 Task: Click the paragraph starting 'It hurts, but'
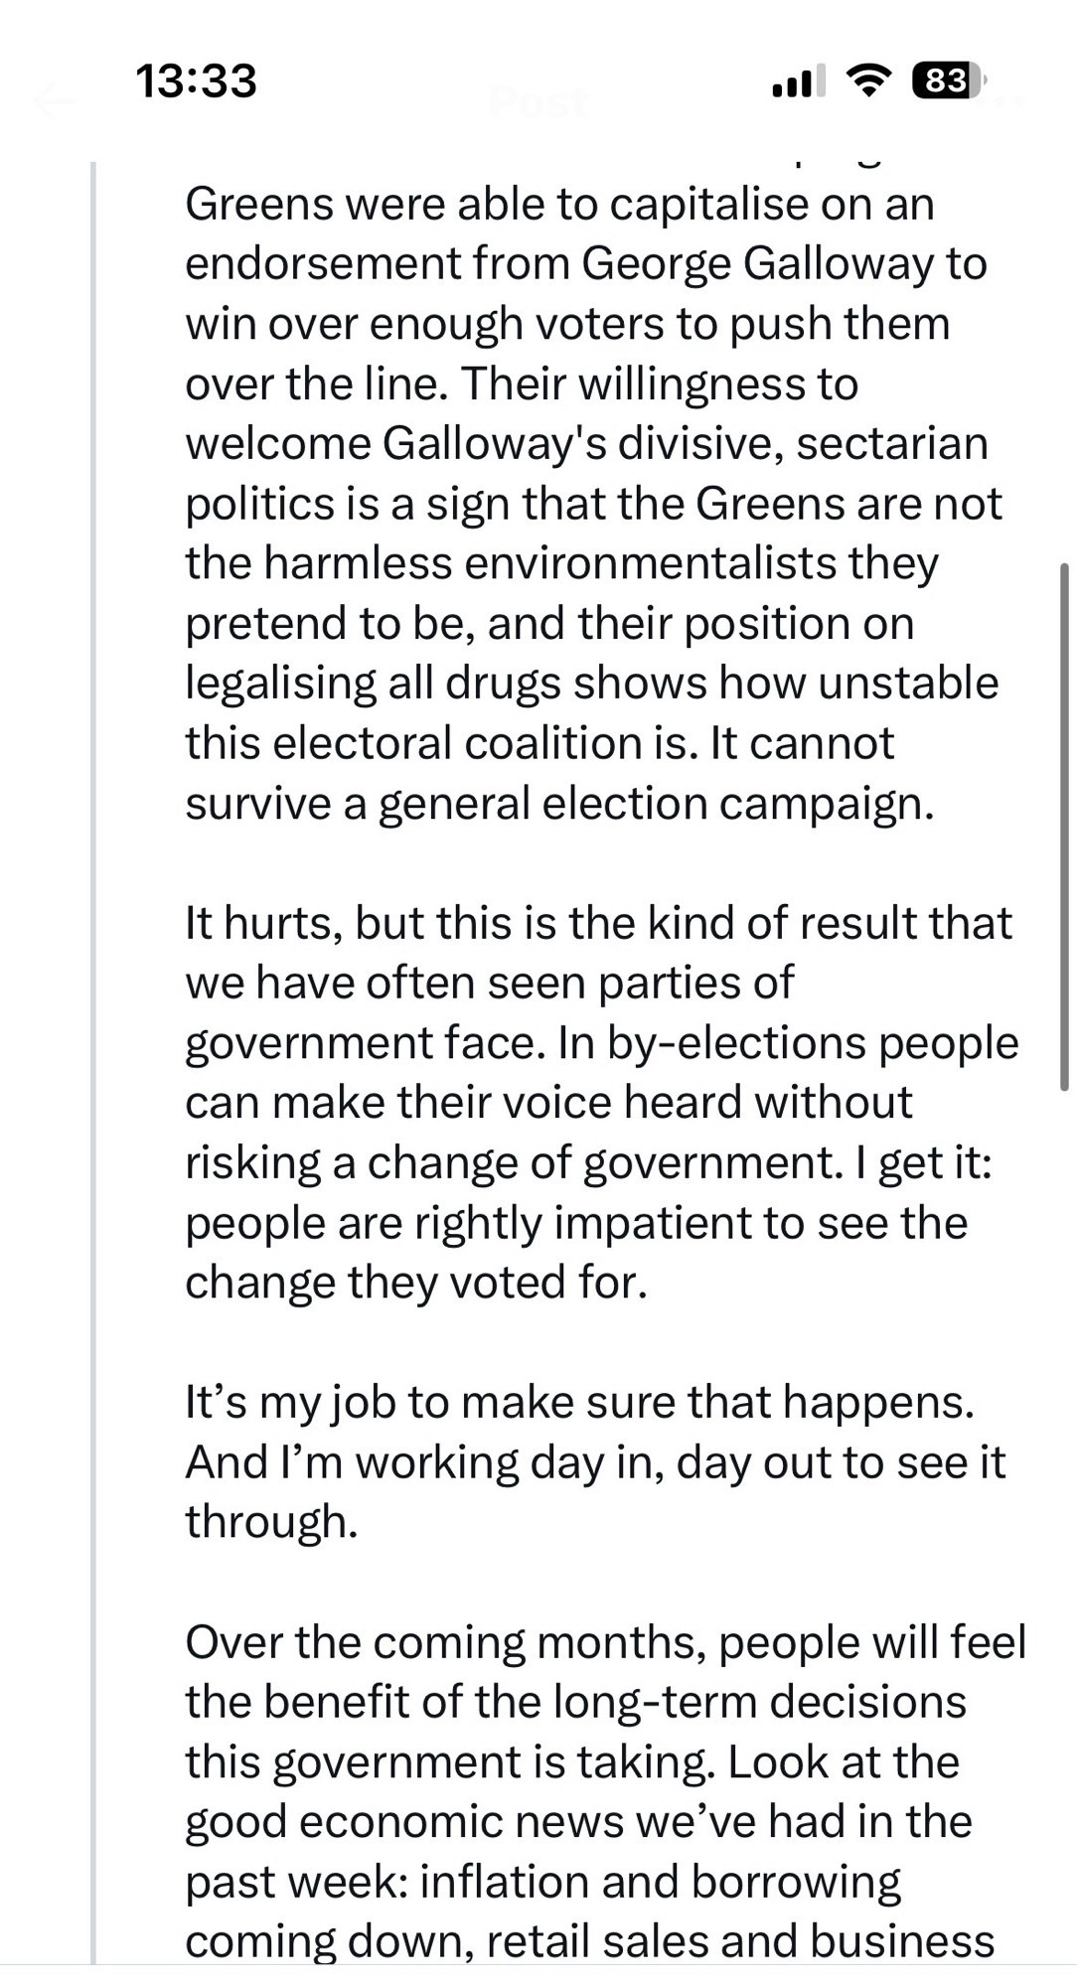596,1103
